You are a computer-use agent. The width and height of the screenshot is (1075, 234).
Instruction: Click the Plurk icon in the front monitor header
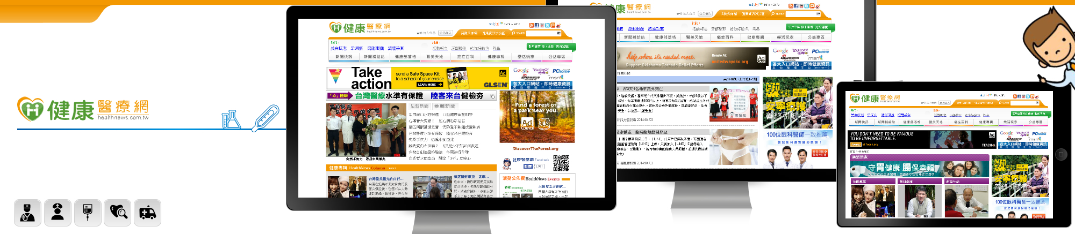(x=553, y=25)
